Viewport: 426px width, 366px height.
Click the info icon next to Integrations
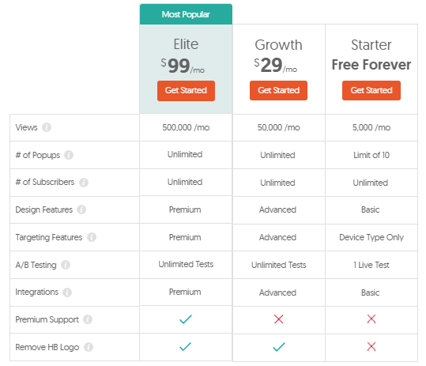pos(67,292)
